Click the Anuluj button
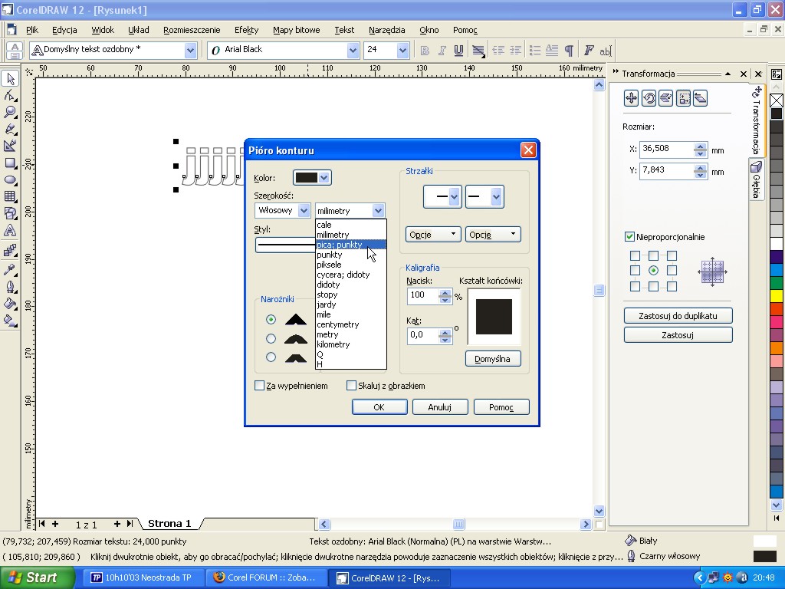 pos(439,407)
